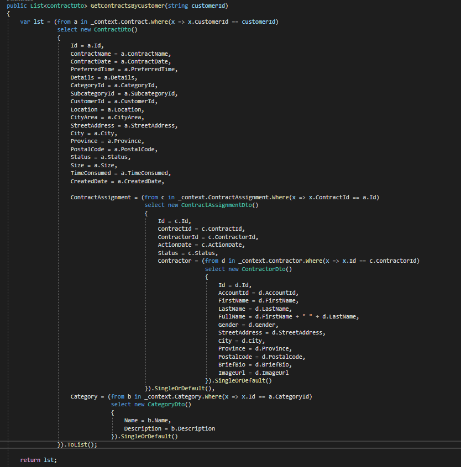Viewport: 461px width, 467px height.
Task: Click the 'Gender = d.Gender,' line
Action: pos(248,325)
